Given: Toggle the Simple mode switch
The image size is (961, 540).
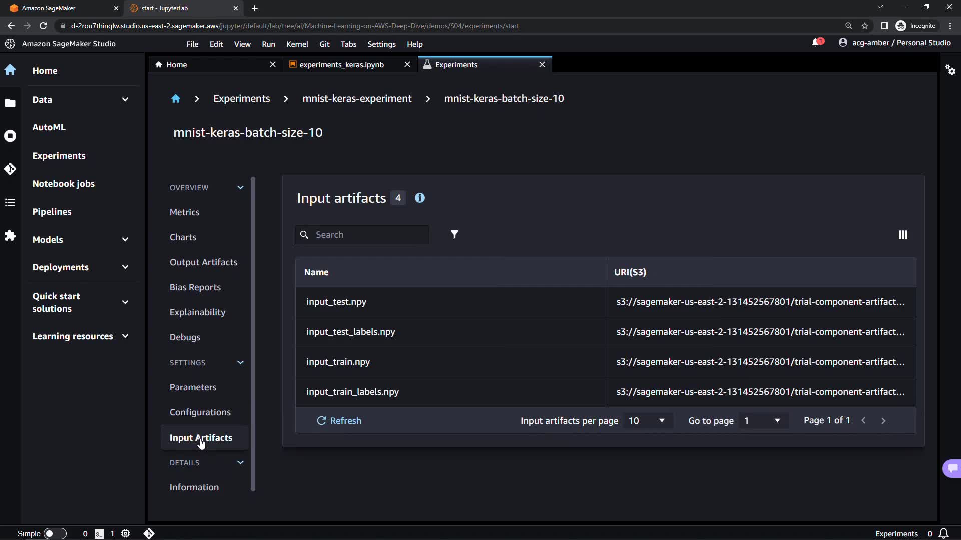Looking at the screenshot, I should click(55, 533).
